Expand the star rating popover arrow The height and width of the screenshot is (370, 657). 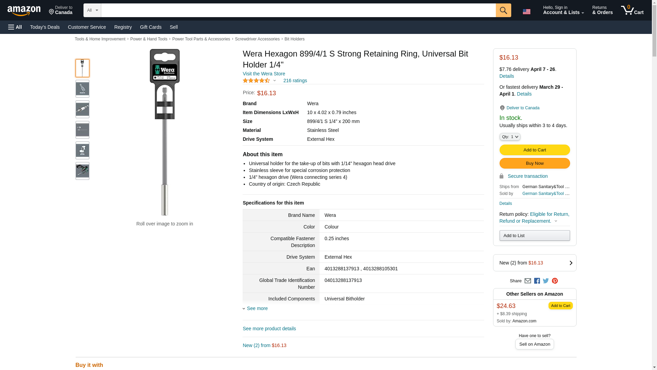click(x=274, y=81)
